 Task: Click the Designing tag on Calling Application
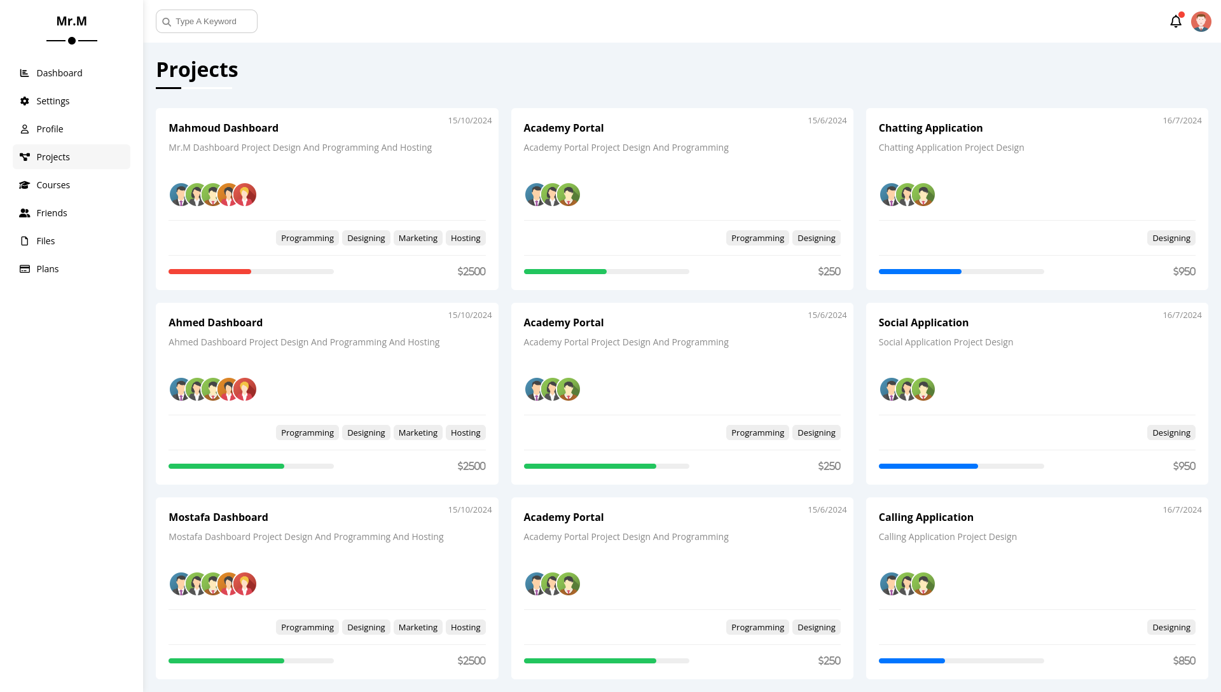(x=1171, y=627)
